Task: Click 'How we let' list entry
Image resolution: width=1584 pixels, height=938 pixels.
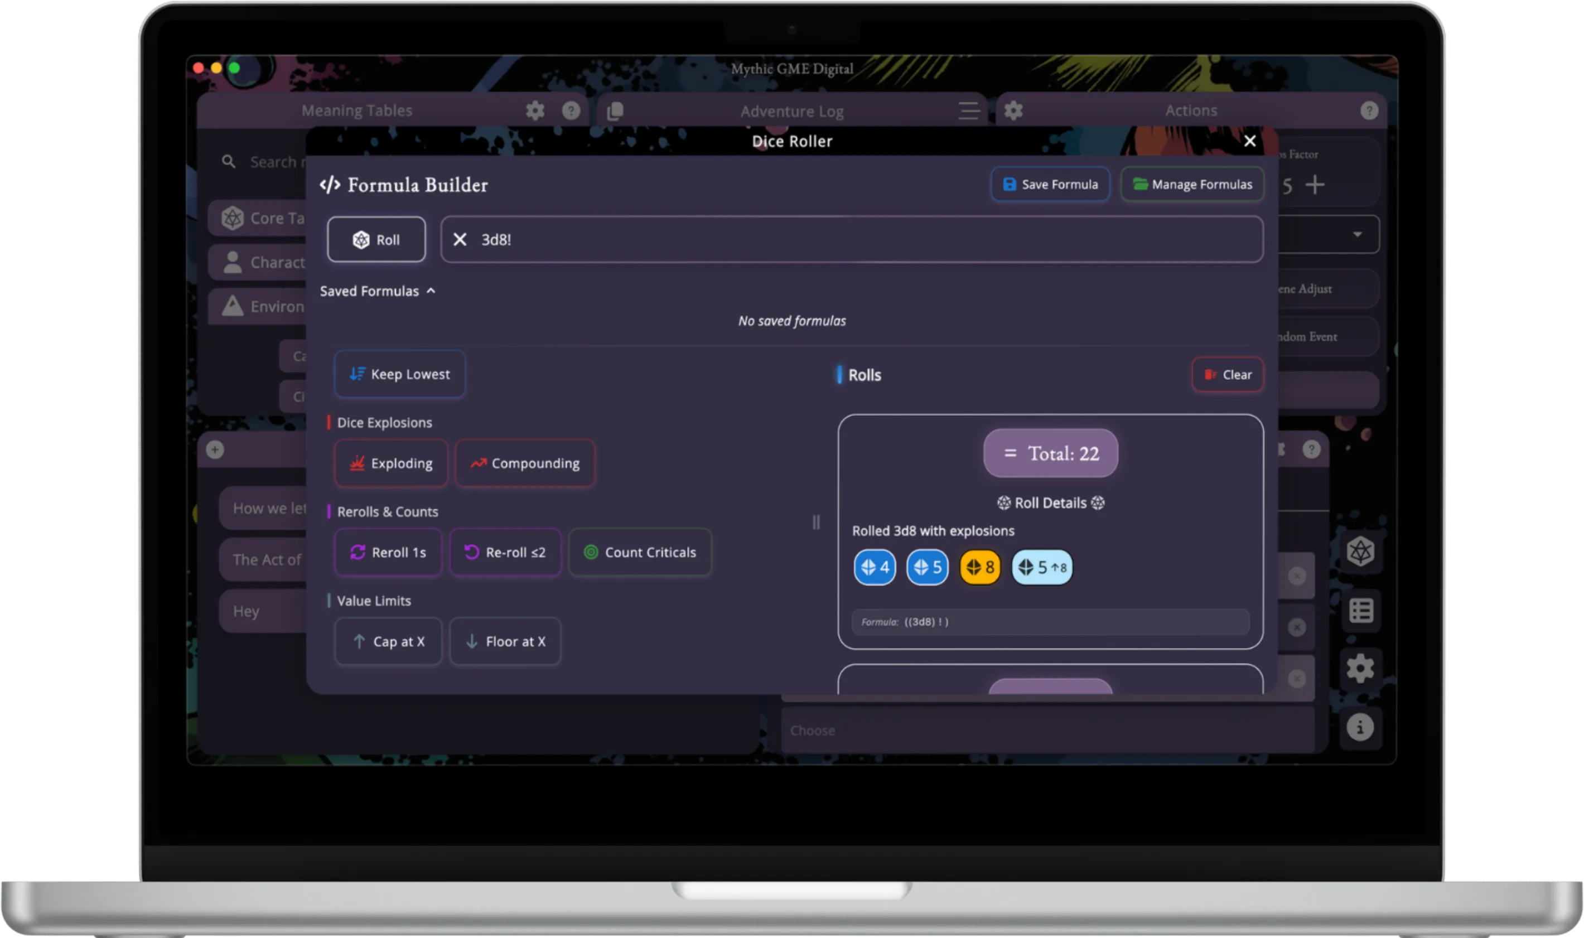Action: tap(263, 508)
